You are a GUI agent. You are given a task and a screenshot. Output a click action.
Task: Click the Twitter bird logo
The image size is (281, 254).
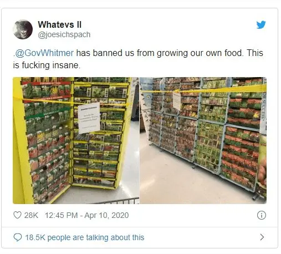click(261, 25)
